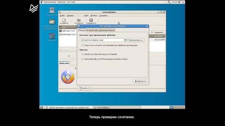Open the Система panel menu
This screenshot has width=225, height=126.
point(71,2)
